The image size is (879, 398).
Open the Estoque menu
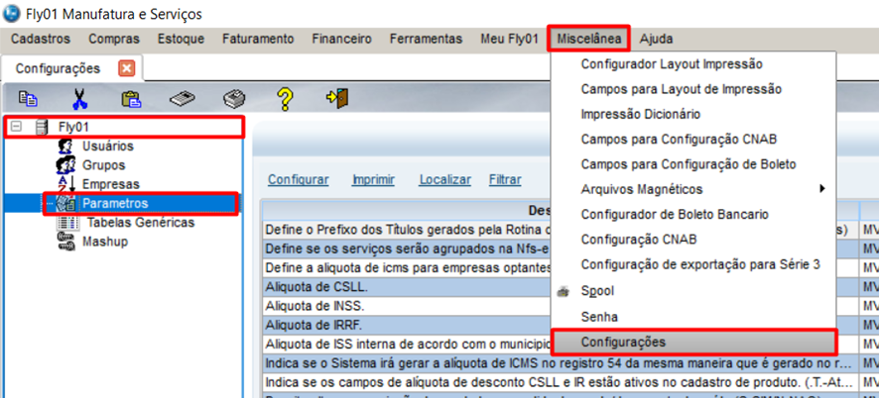(x=182, y=39)
